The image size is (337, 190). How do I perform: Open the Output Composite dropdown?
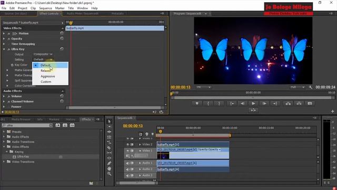tap(43, 54)
